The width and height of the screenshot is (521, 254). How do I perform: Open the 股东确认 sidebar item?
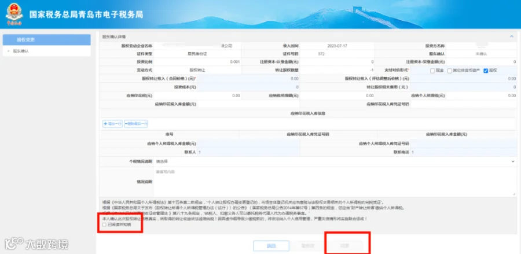click(x=21, y=51)
